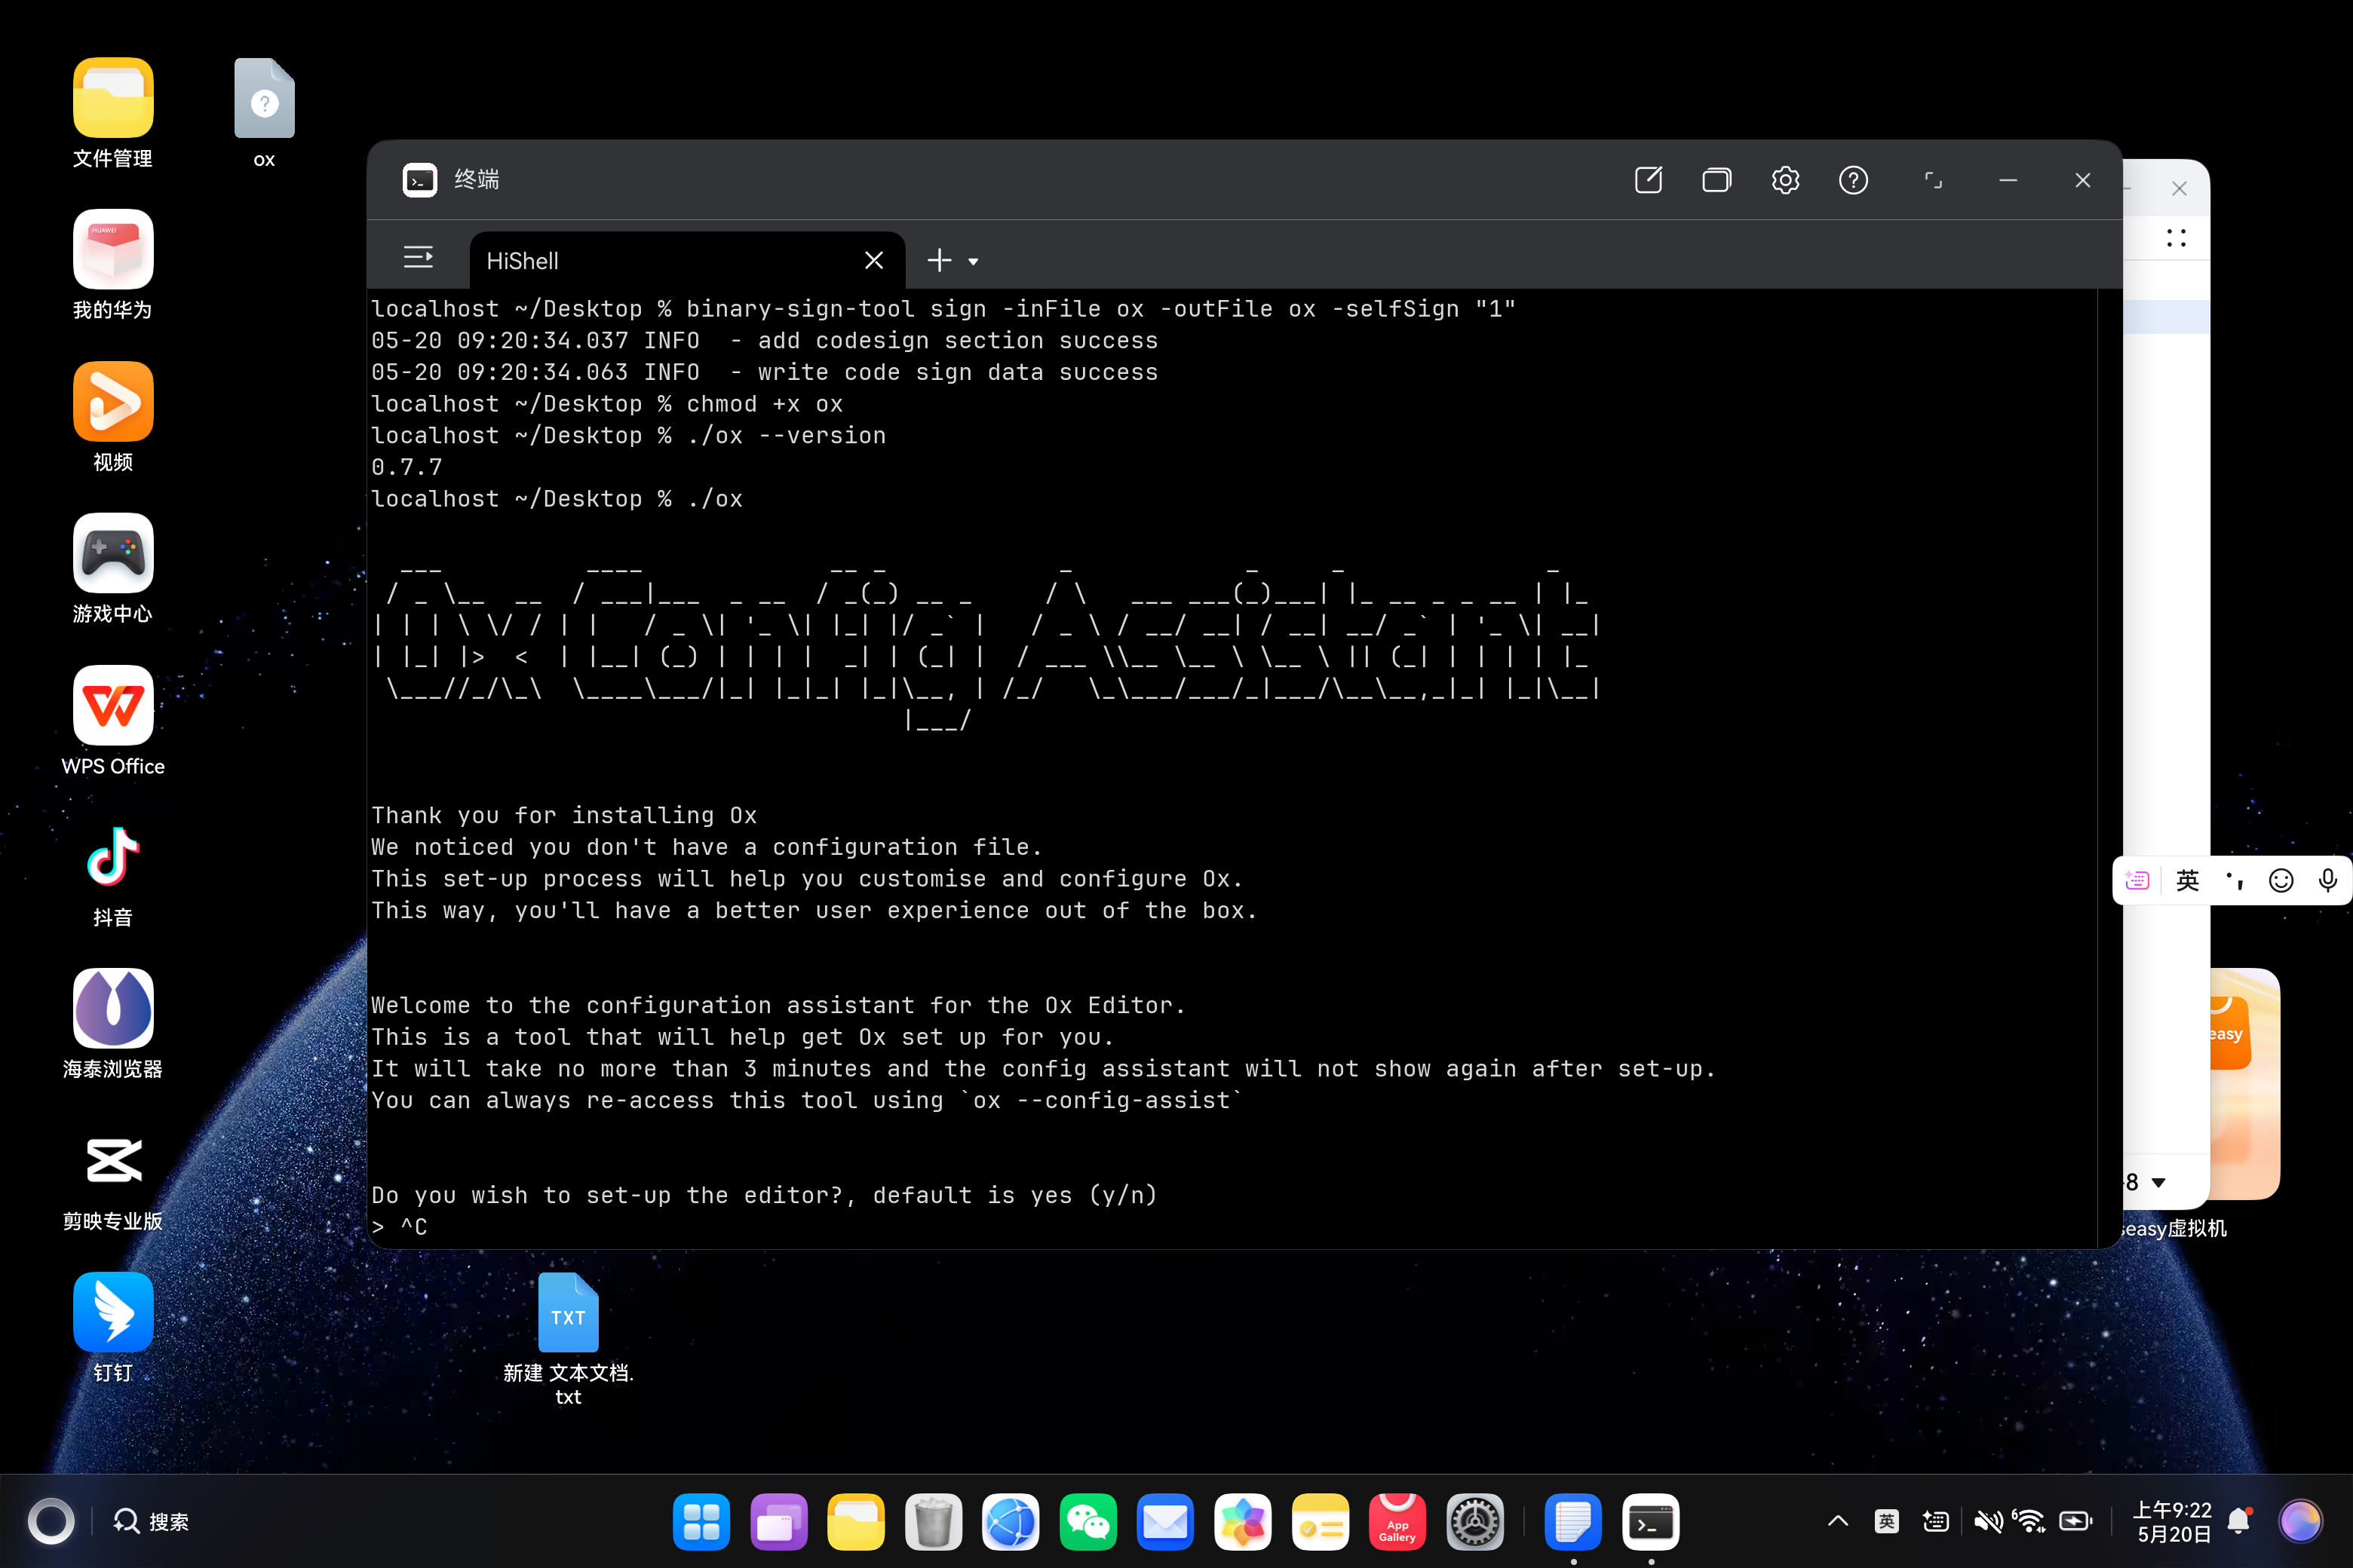Launch the browser globe icon in dock

pos(1011,1522)
